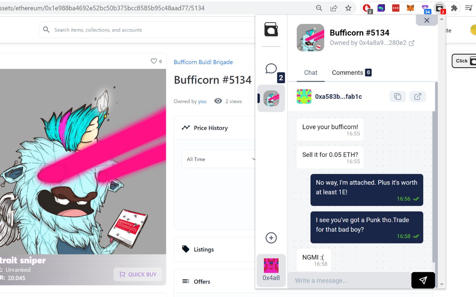The height and width of the screenshot is (297, 476).
Task: Switch to the Comments tab
Action: [351, 73]
